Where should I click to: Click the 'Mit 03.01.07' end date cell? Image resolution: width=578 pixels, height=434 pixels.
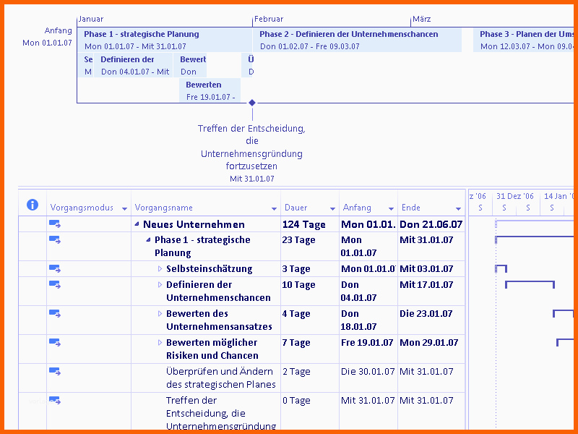click(431, 268)
